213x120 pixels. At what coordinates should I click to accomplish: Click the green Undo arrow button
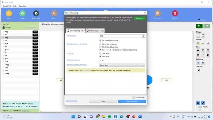pyautogui.click(x=199, y=26)
